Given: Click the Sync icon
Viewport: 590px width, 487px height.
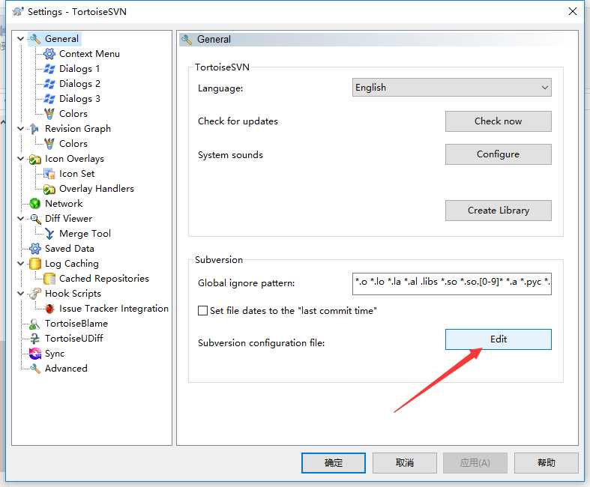Looking at the screenshot, I should tap(35, 354).
